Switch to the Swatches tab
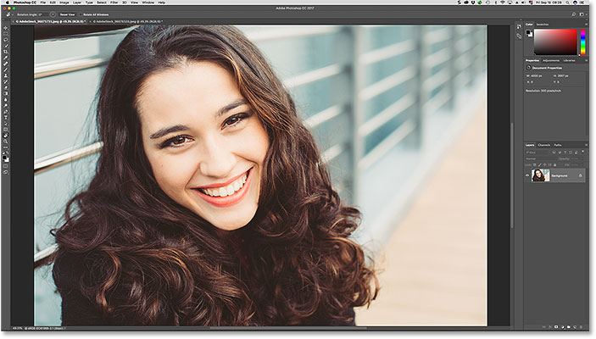596x339 pixels. pyautogui.click(x=542, y=25)
